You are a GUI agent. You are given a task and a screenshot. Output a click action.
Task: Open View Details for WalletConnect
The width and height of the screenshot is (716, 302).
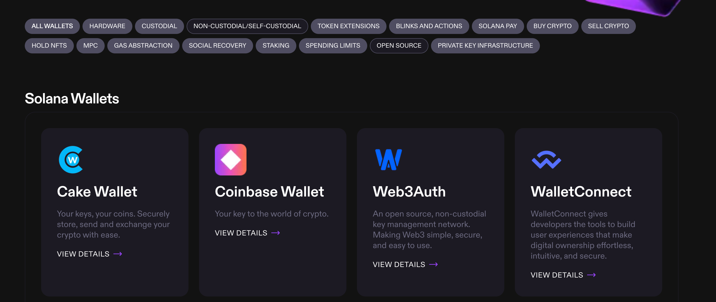pos(563,275)
